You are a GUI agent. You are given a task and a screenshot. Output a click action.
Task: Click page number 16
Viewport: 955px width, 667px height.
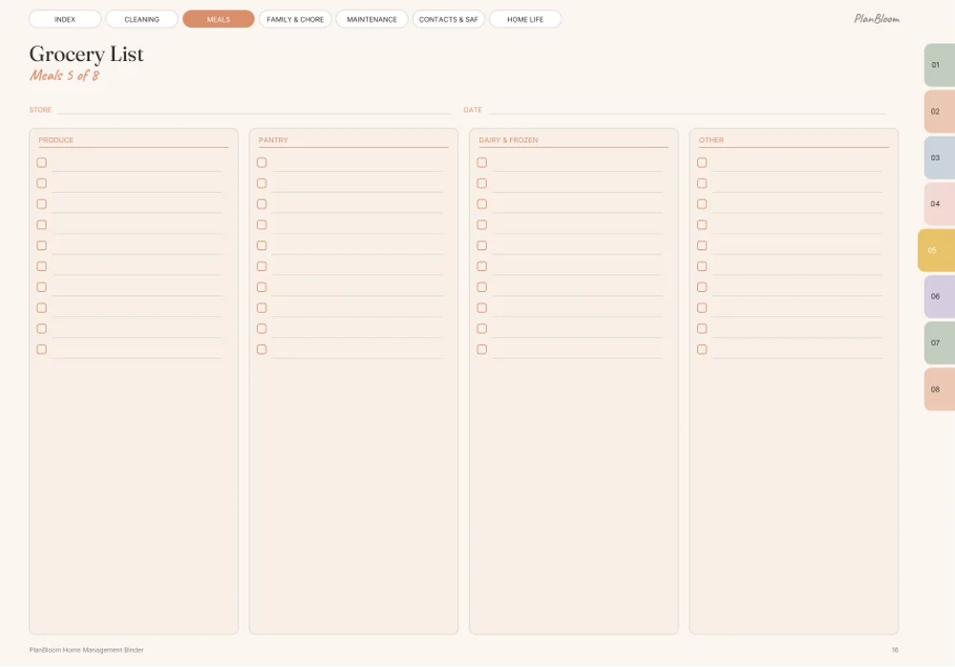click(895, 650)
